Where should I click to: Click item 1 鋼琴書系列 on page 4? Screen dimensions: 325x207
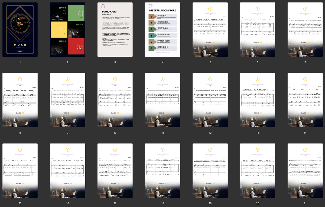[162, 16]
